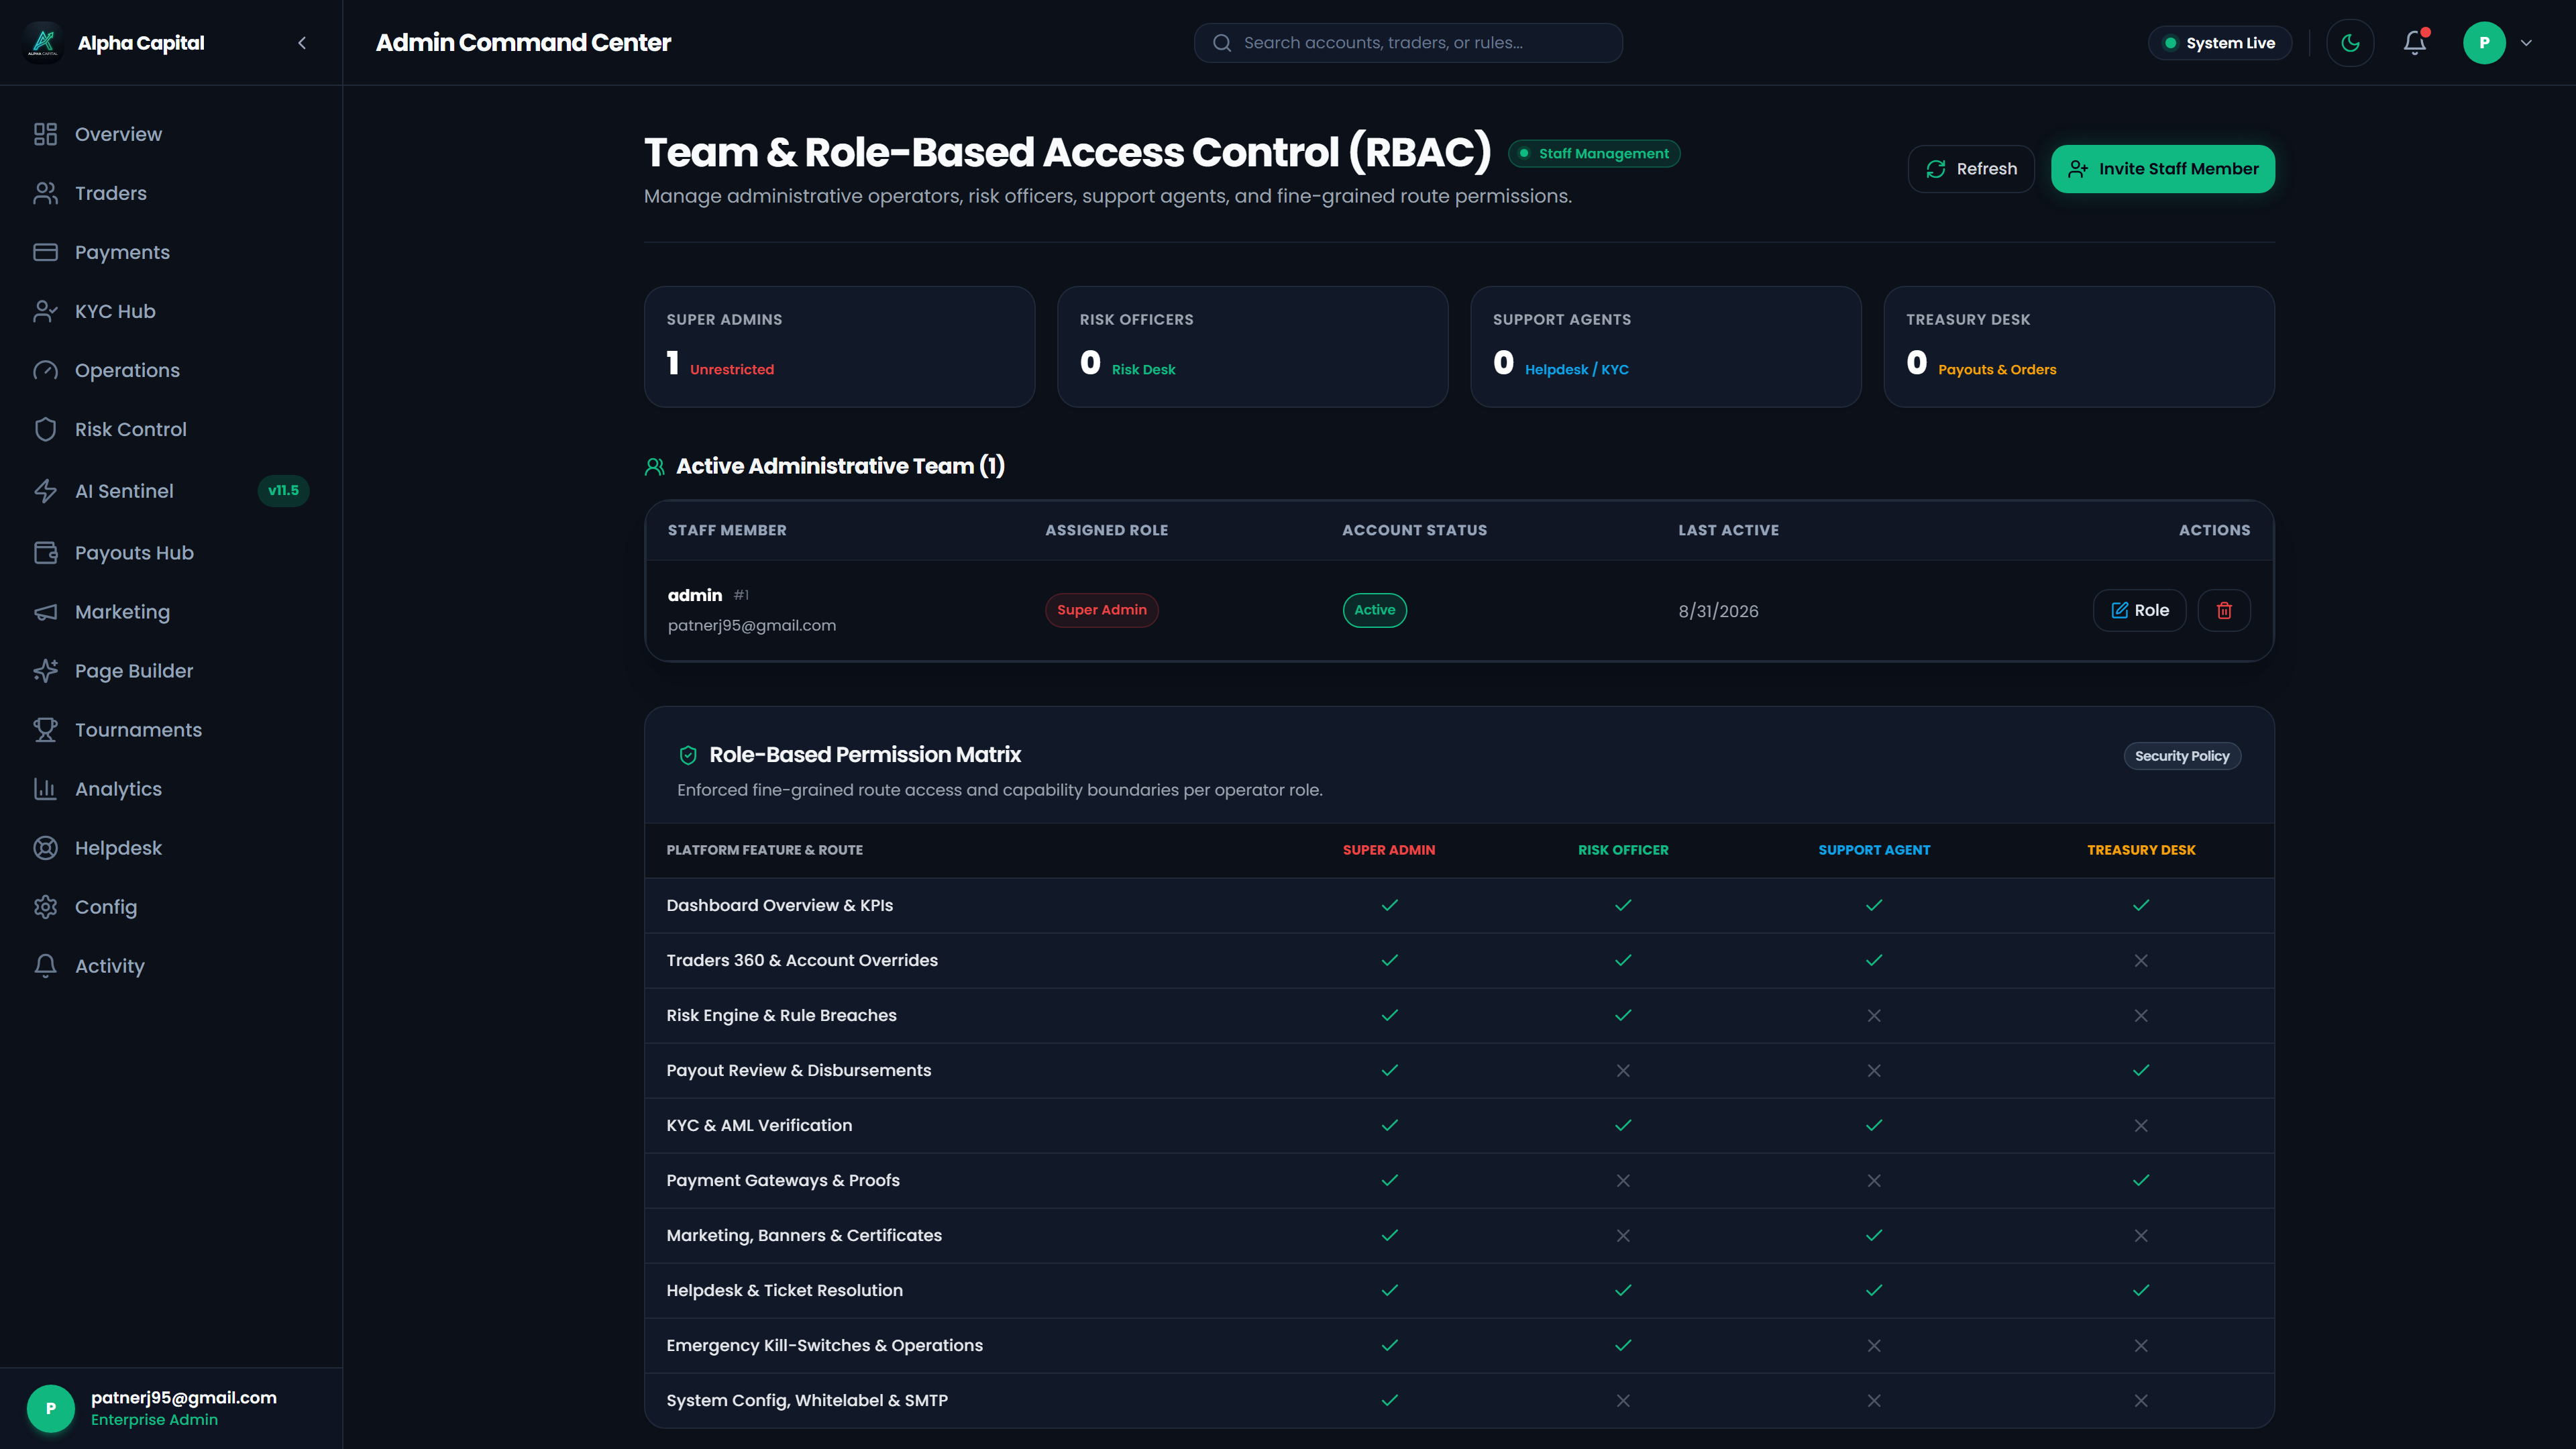Expand the user menu chevron in header
The width and height of the screenshot is (2576, 1449).
pyautogui.click(x=2526, y=43)
